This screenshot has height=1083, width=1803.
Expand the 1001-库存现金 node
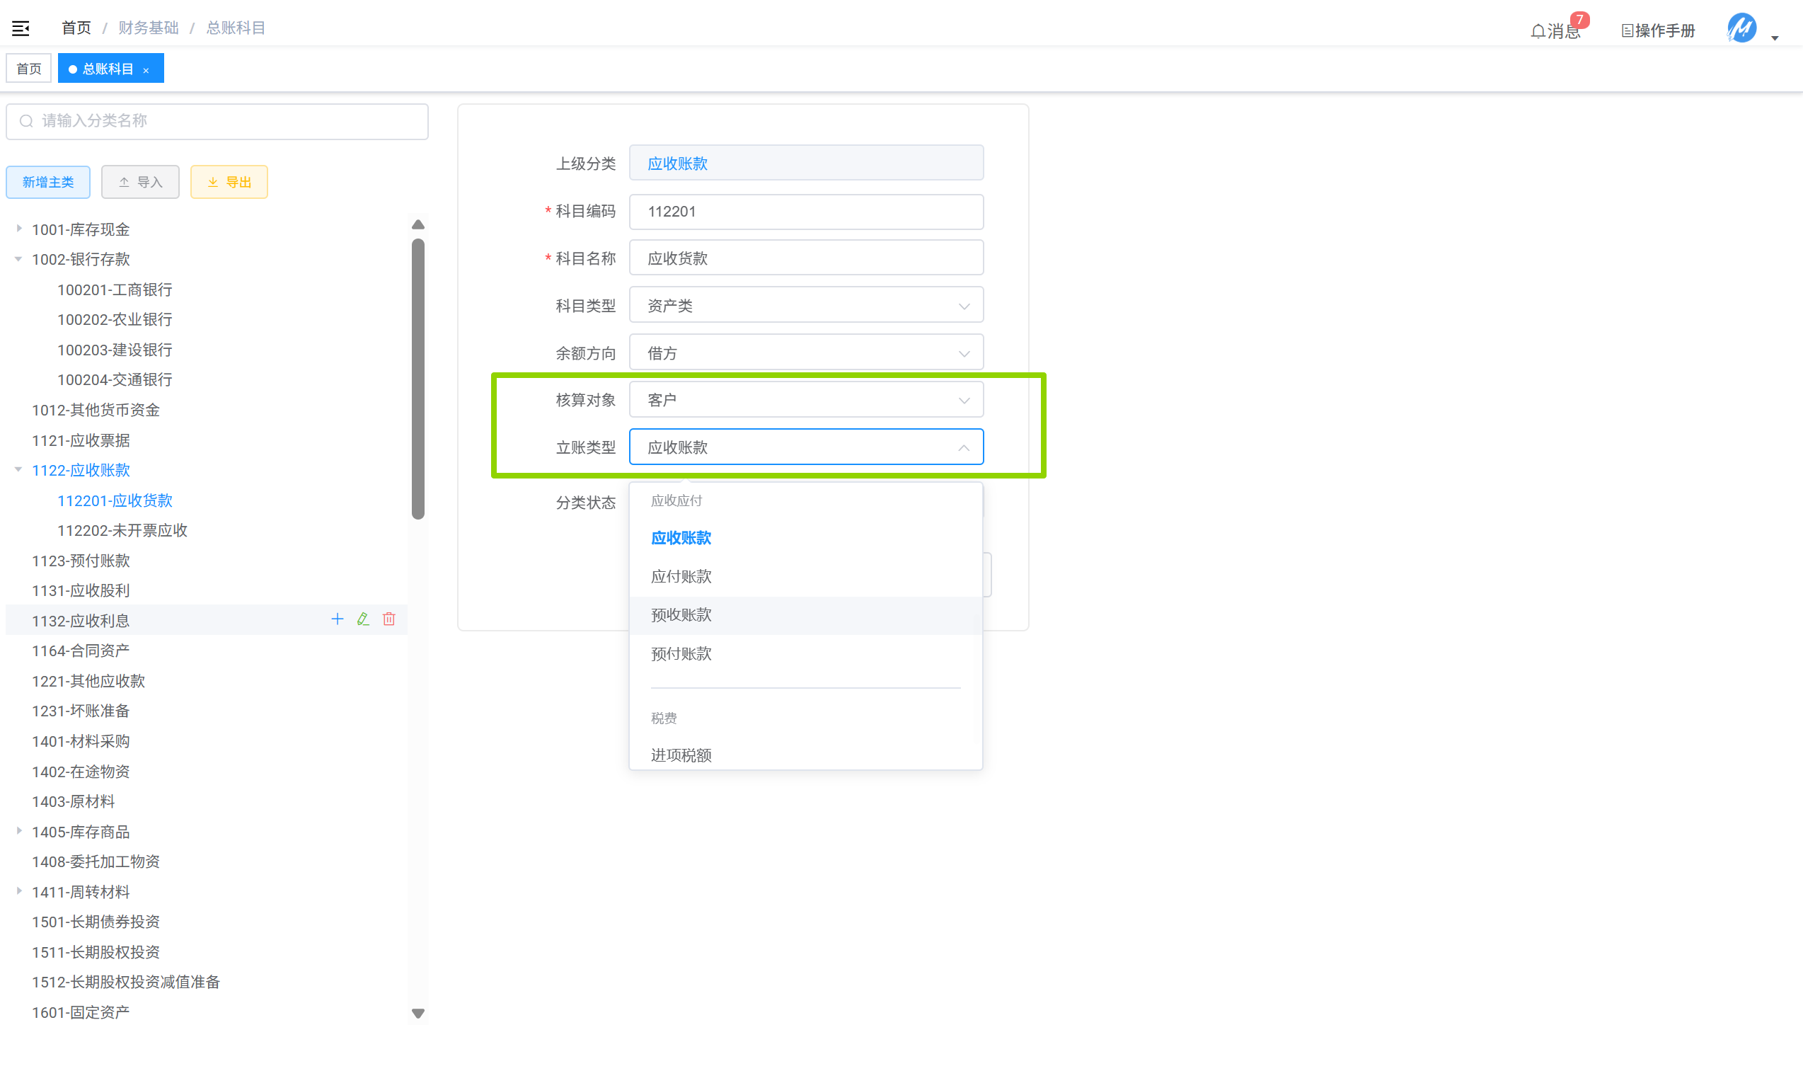click(19, 229)
